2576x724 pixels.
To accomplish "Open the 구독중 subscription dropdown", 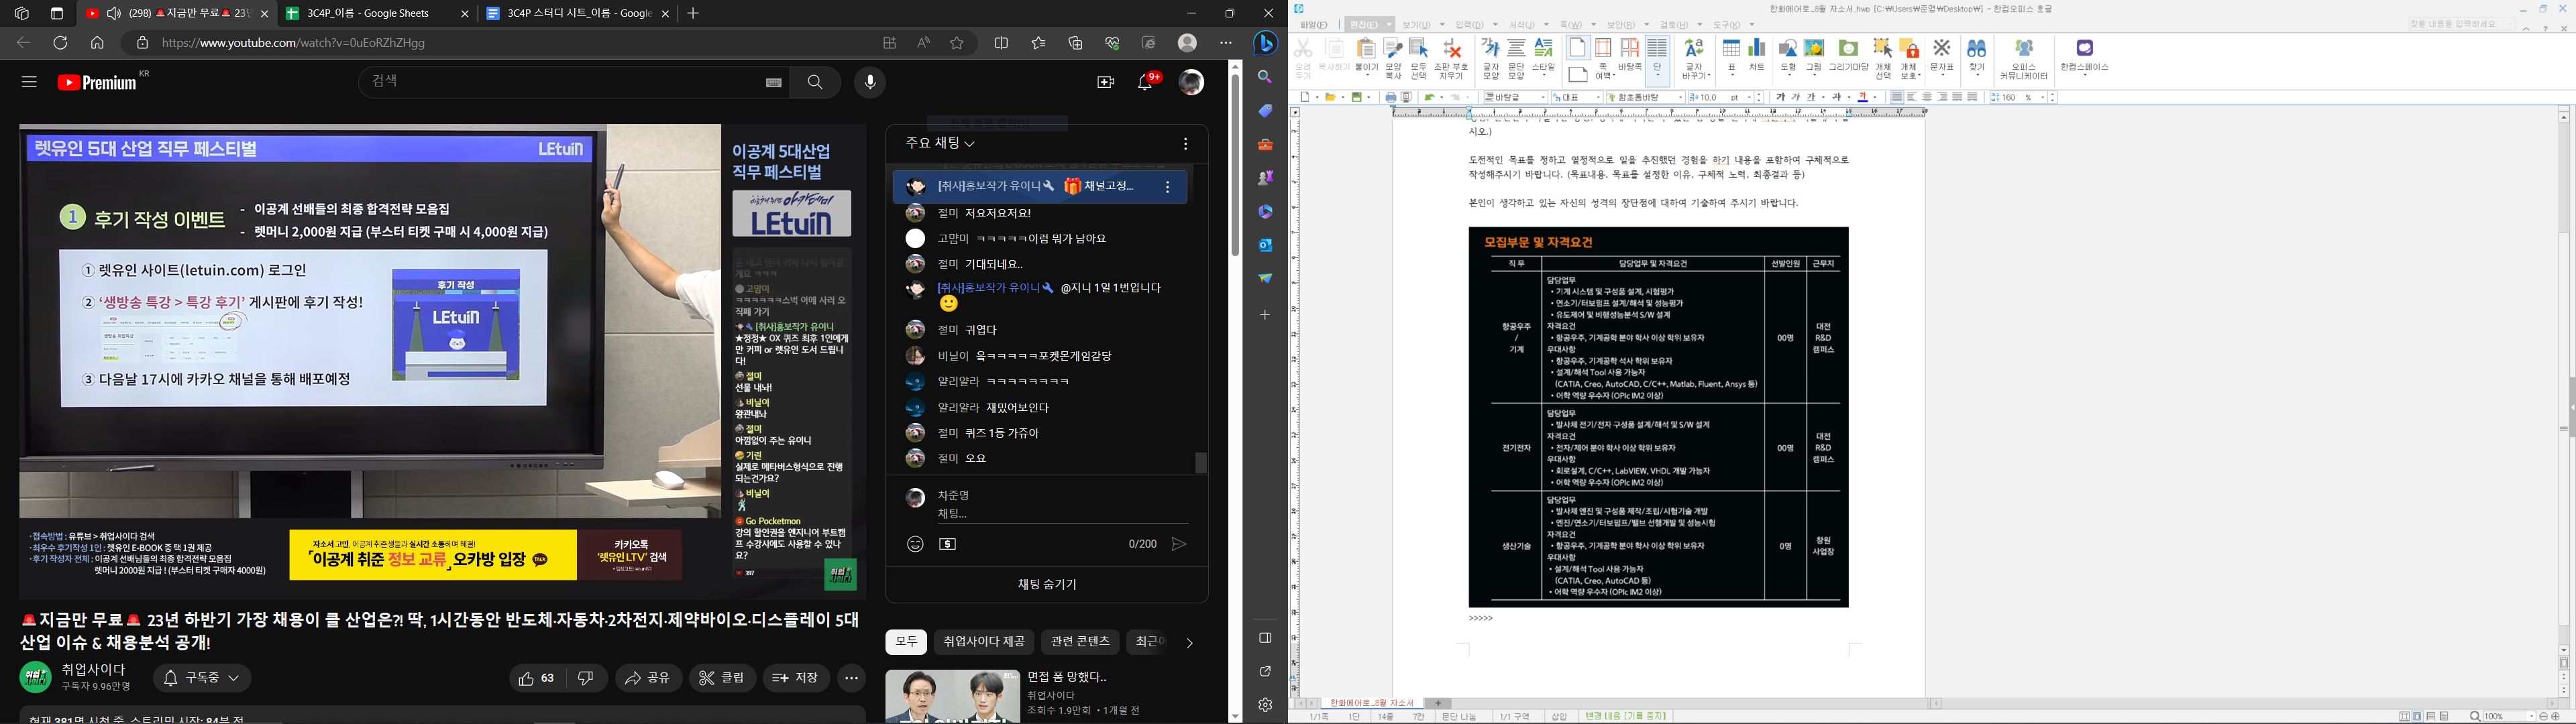I will [202, 678].
